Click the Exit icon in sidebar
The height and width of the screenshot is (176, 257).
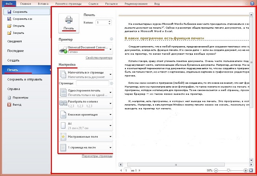[x=5, y=104]
